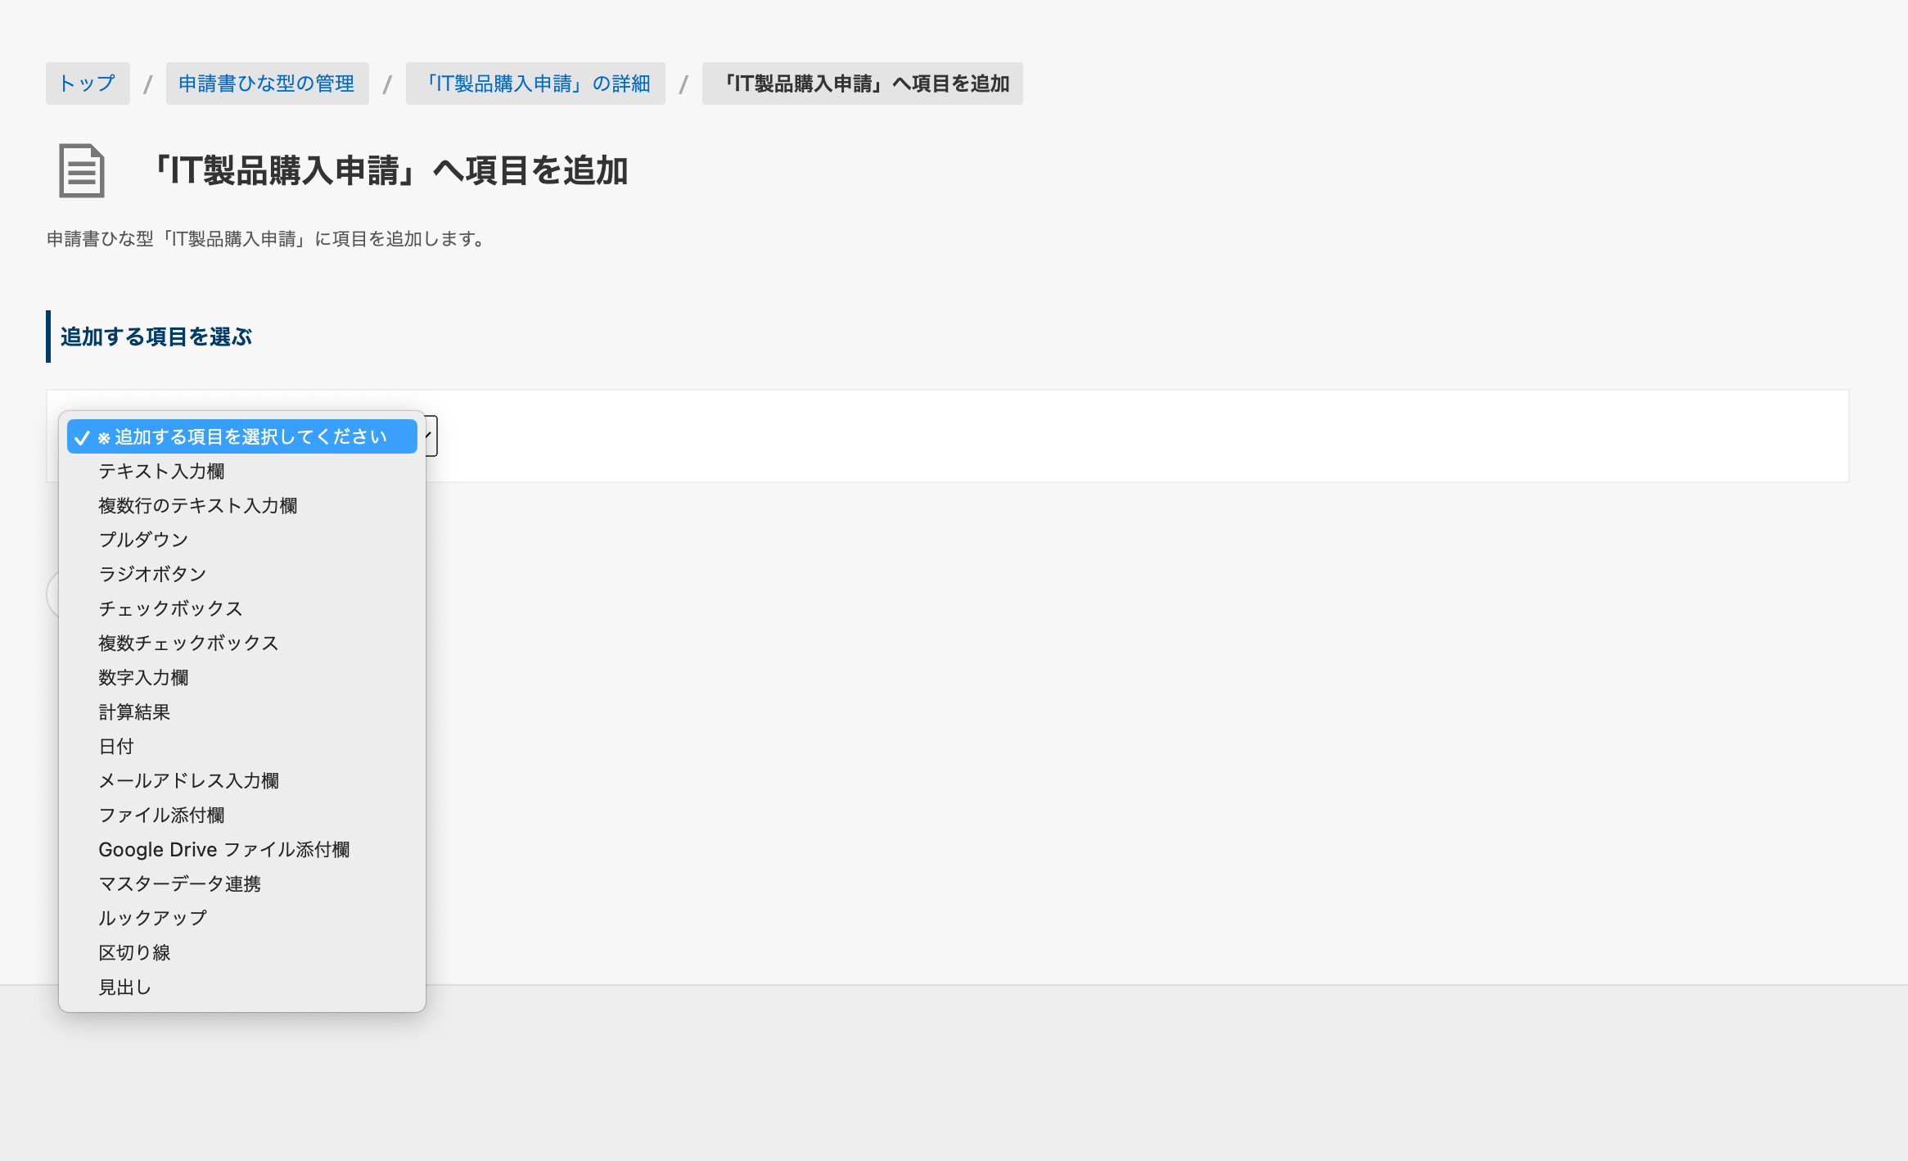Choose 計算結果 option
Screen dimensions: 1908x1161
click(242, 712)
